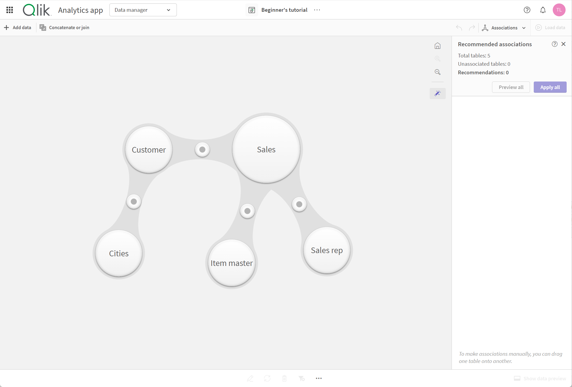Click the Sales table node
This screenshot has width=572, height=387.
click(x=265, y=149)
